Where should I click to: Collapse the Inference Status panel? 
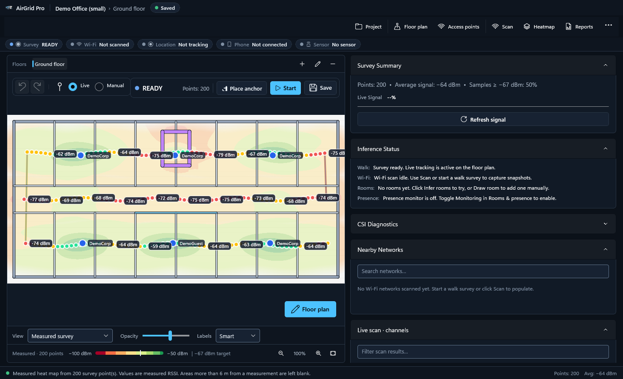(606, 149)
